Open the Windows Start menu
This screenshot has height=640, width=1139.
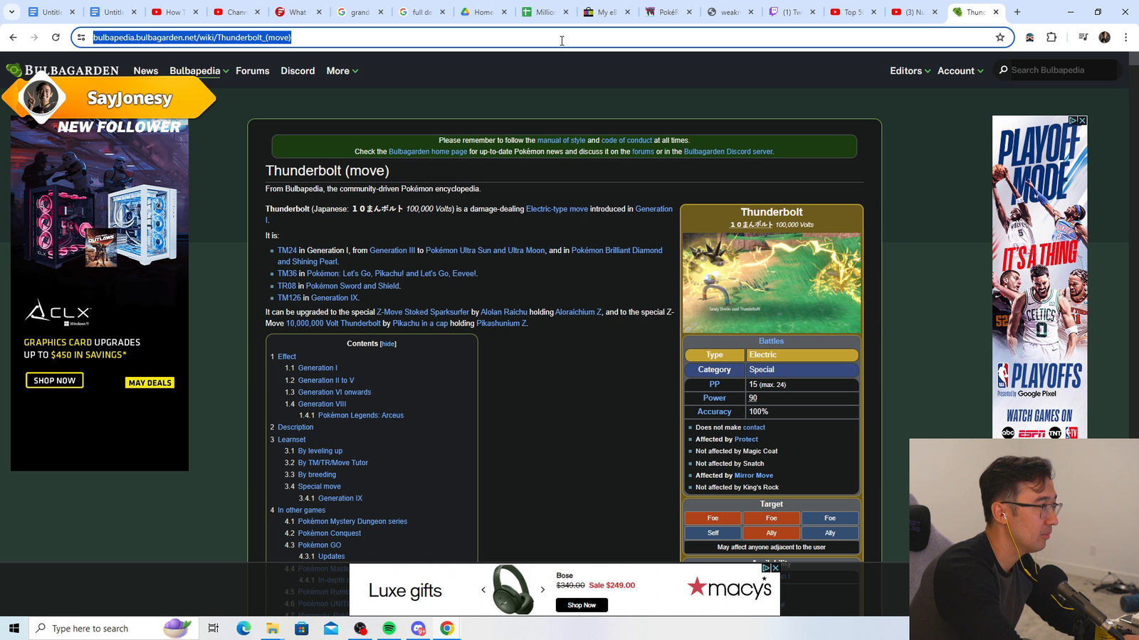[14, 628]
